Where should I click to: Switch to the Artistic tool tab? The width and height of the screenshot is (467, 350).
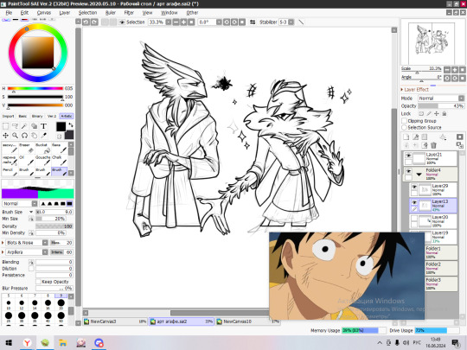tap(67, 116)
